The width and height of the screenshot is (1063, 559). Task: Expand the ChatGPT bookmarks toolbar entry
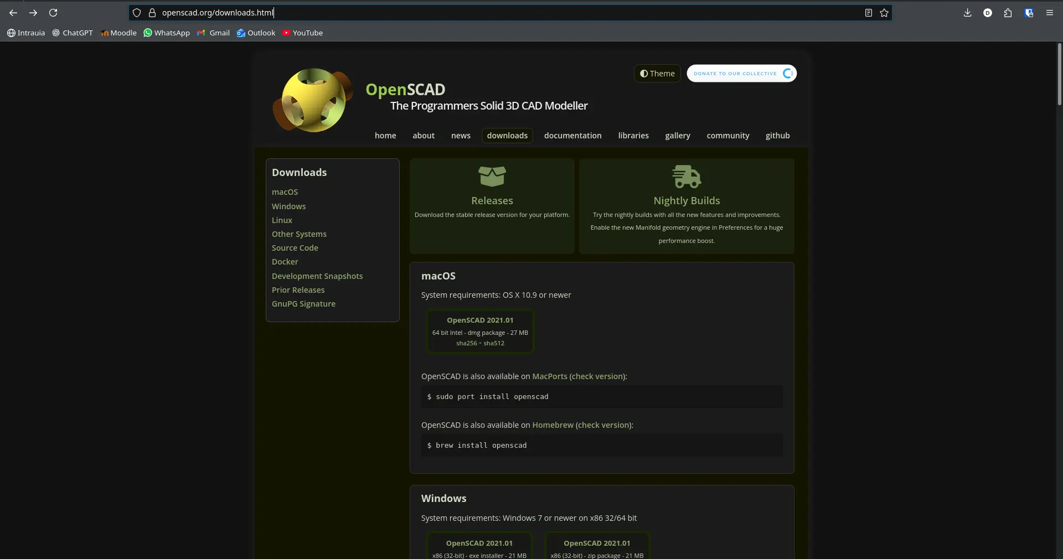72,33
